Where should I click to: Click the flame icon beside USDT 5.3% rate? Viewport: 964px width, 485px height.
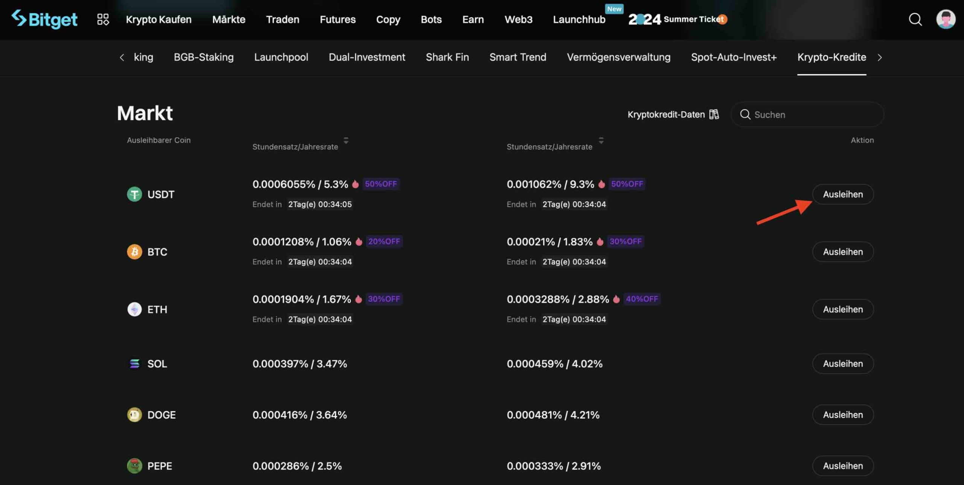tap(355, 184)
